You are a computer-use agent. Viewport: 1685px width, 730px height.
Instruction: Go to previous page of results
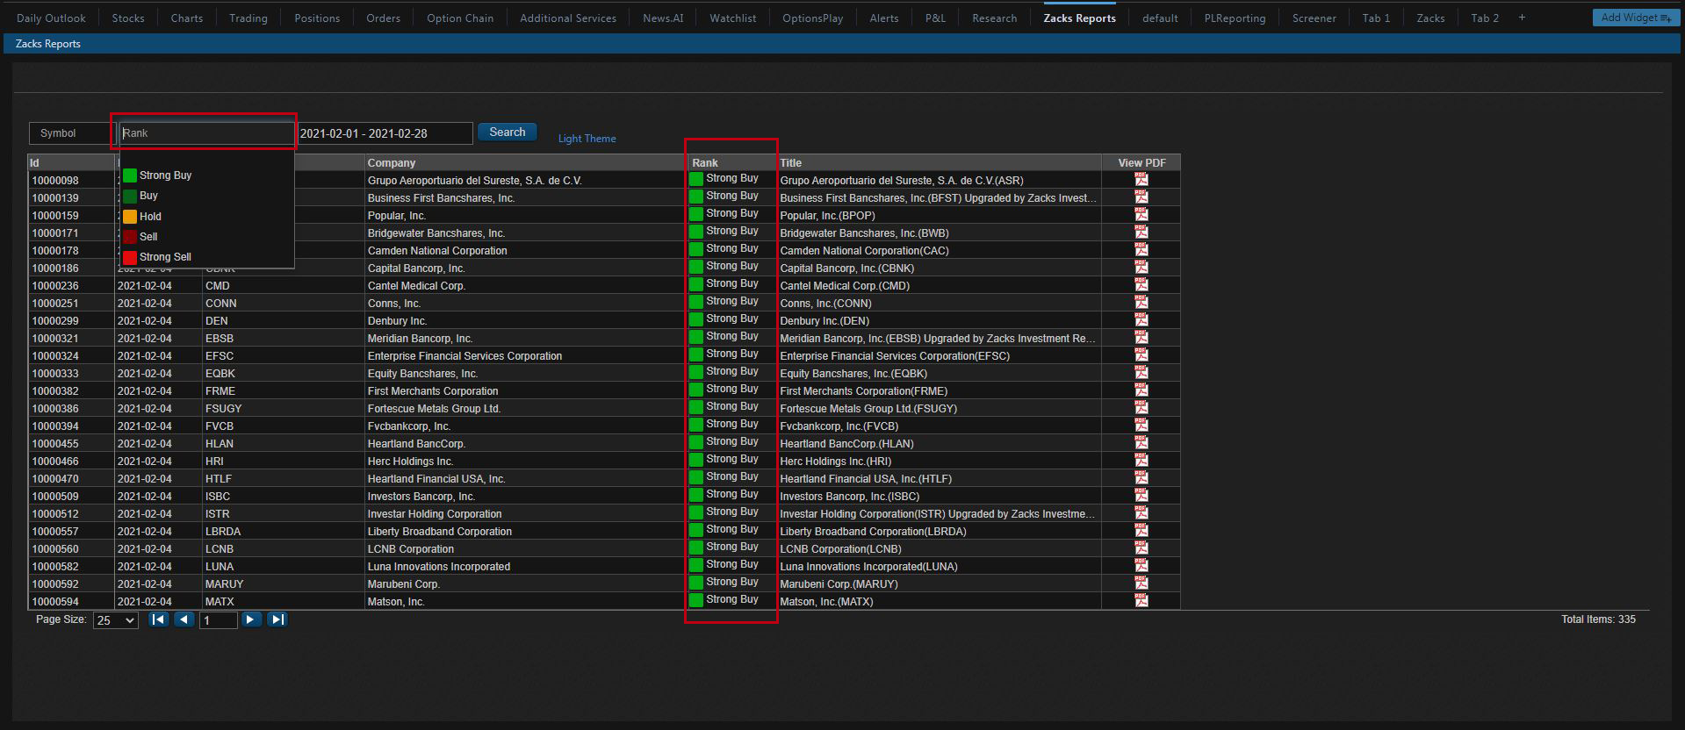click(x=184, y=619)
